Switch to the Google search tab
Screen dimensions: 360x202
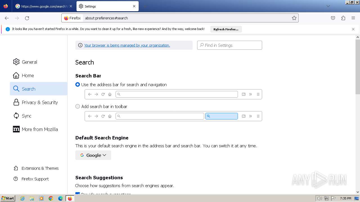point(44,6)
